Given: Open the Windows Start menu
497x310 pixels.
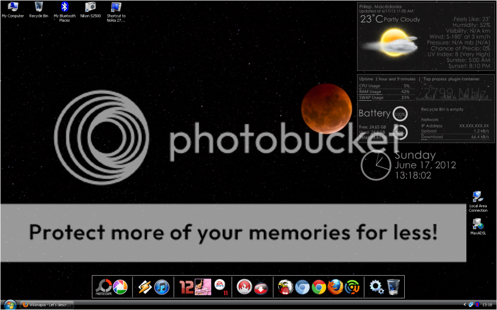Looking at the screenshot, I should pyautogui.click(x=9, y=305).
